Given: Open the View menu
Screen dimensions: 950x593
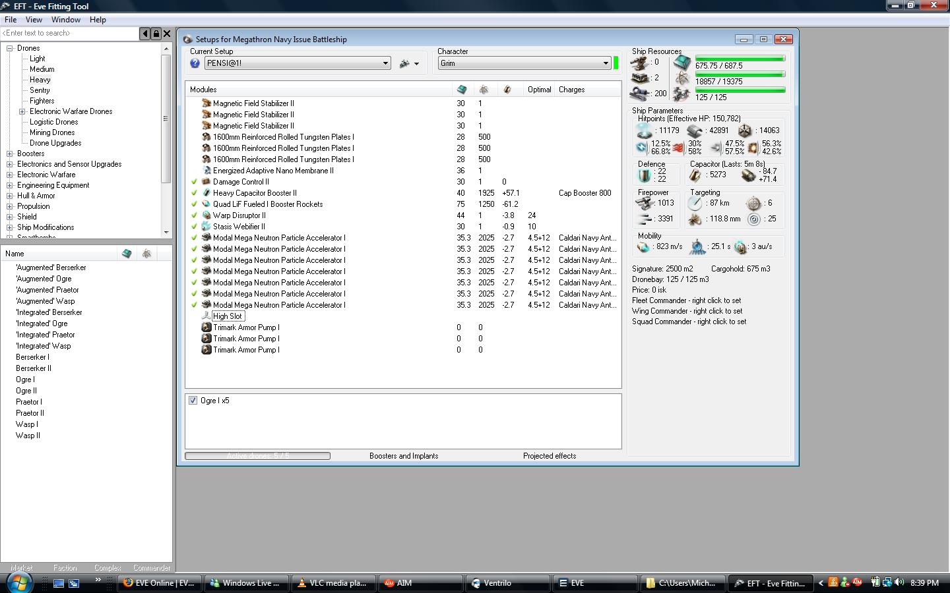Looking at the screenshot, I should tap(34, 20).
